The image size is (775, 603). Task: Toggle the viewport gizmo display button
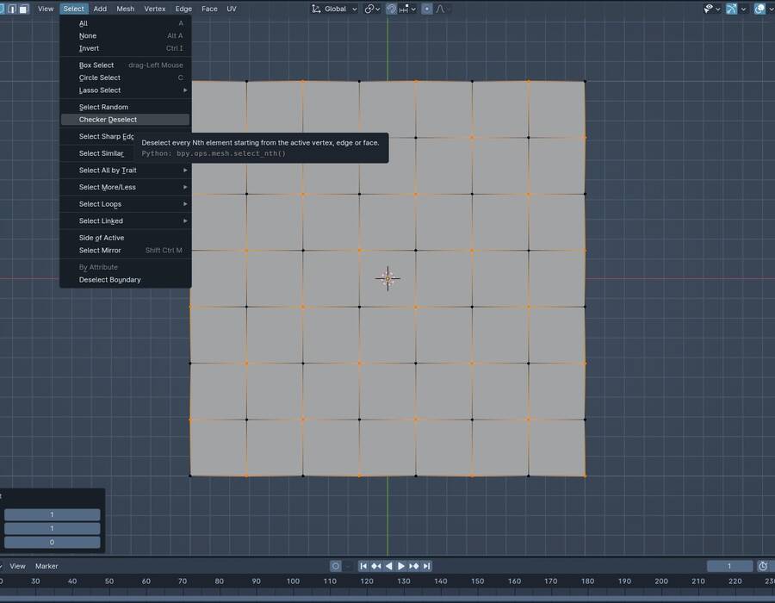tap(731, 9)
